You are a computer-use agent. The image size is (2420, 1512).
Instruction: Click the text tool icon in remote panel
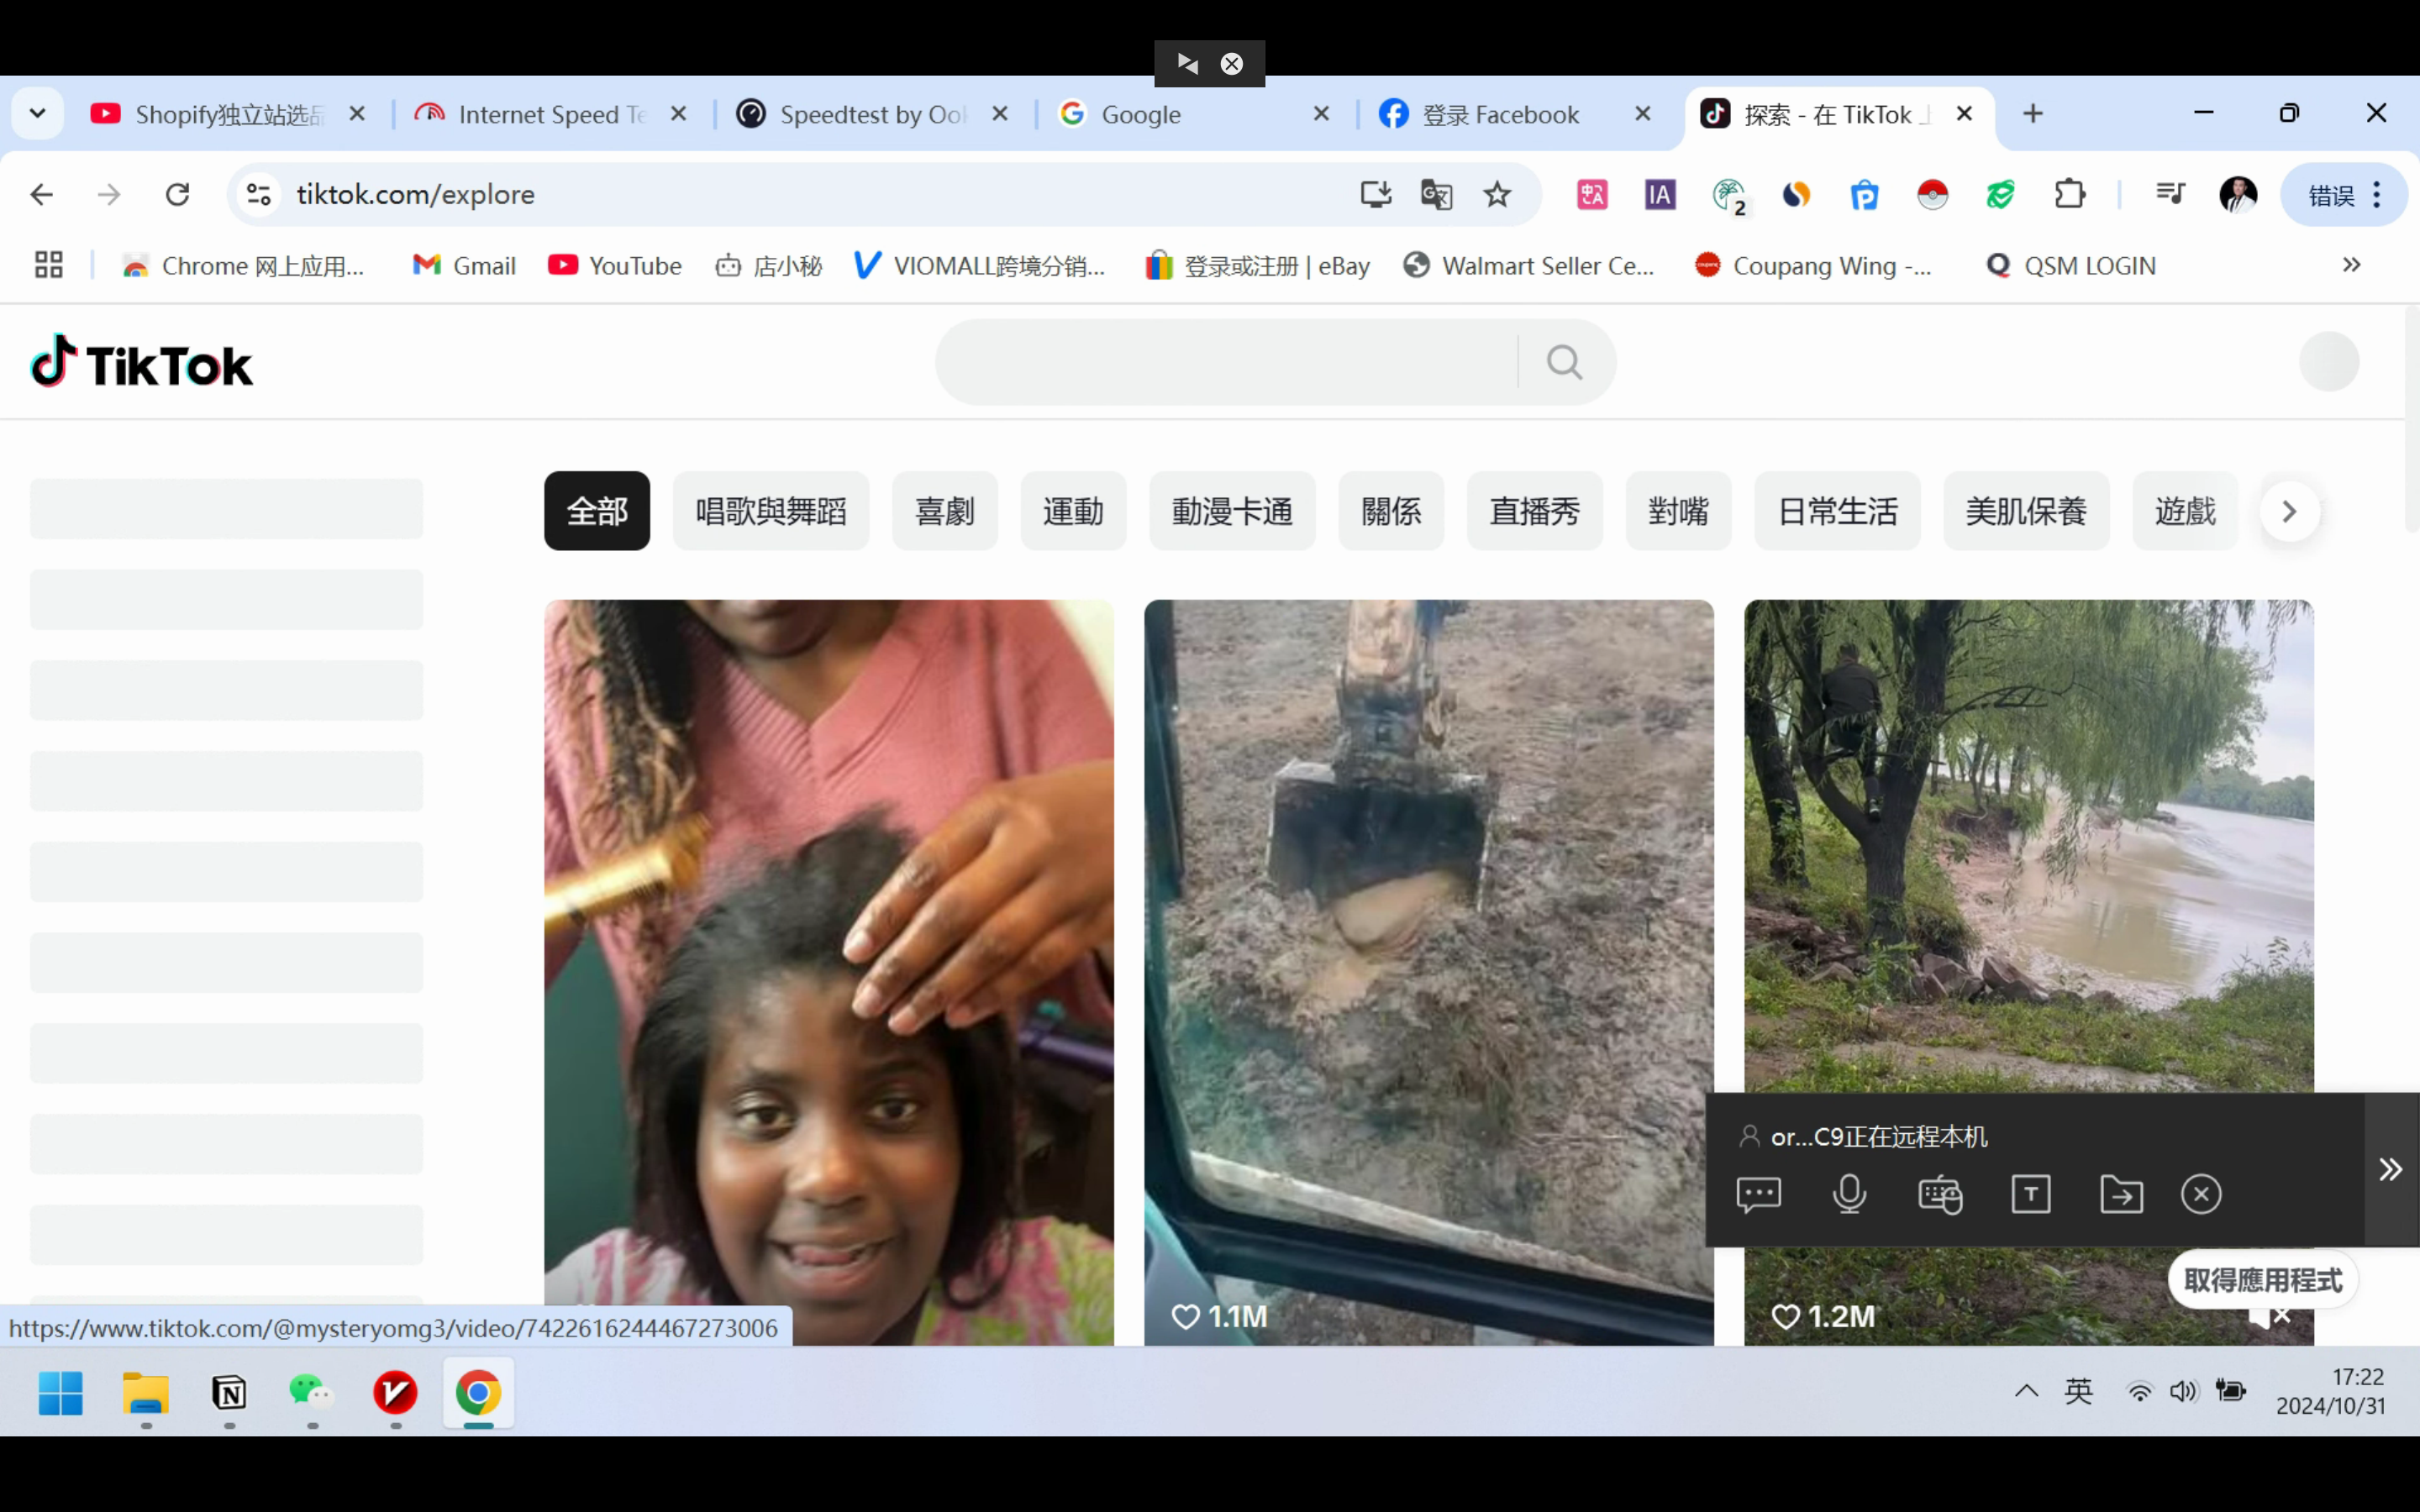coord(2031,1194)
